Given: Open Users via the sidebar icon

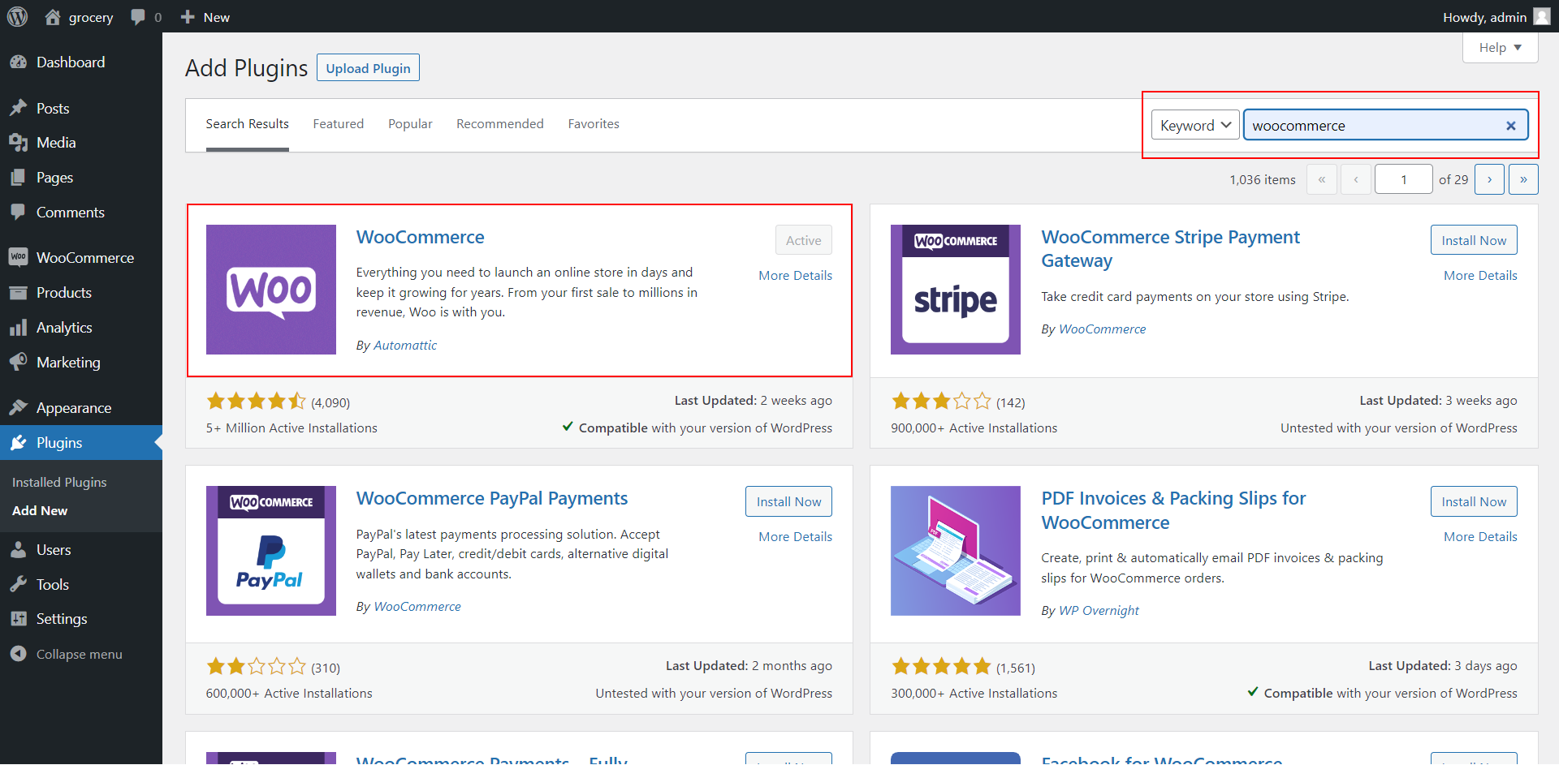Looking at the screenshot, I should pyautogui.click(x=19, y=549).
